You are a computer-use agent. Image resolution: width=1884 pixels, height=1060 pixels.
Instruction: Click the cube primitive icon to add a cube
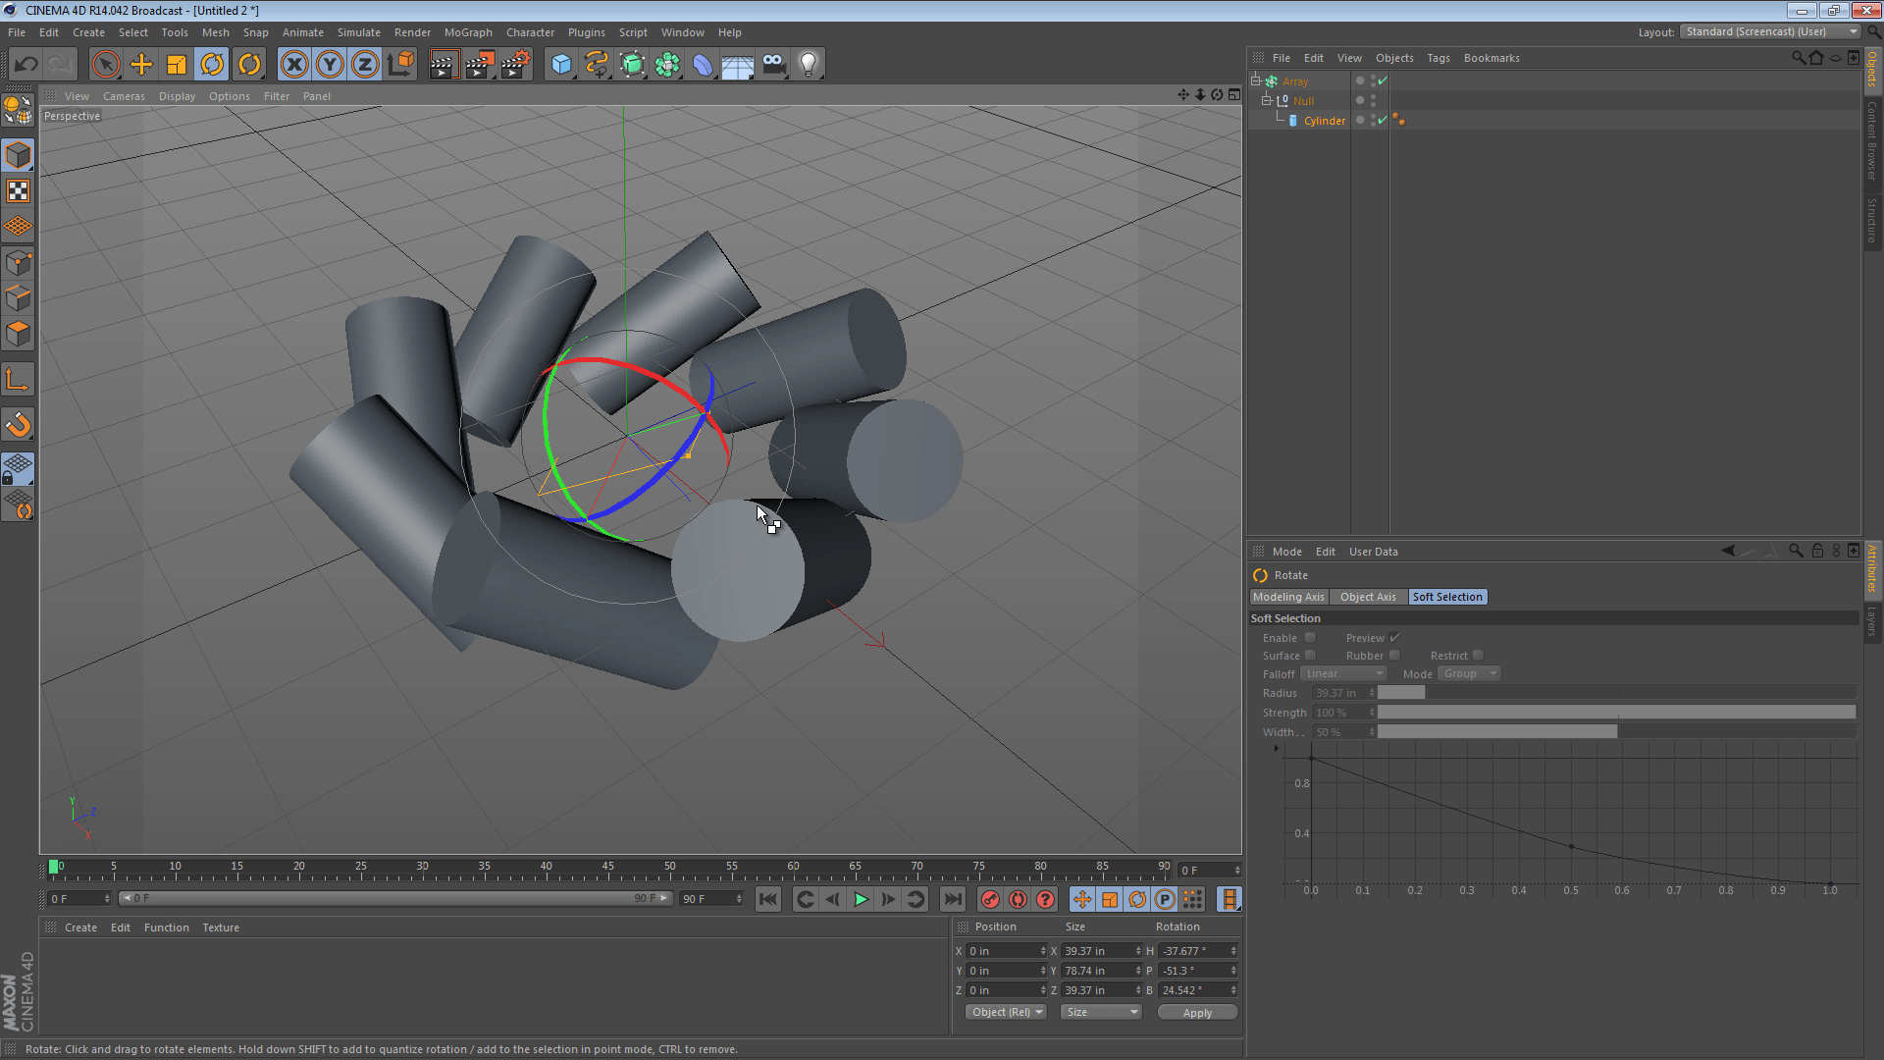562,63
